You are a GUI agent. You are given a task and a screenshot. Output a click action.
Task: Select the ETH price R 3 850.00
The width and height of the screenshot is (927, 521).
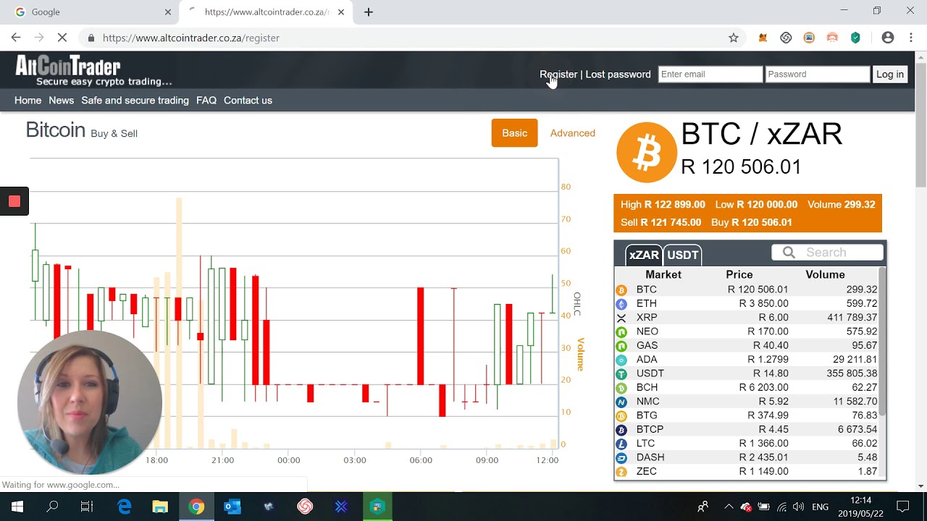point(763,304)
